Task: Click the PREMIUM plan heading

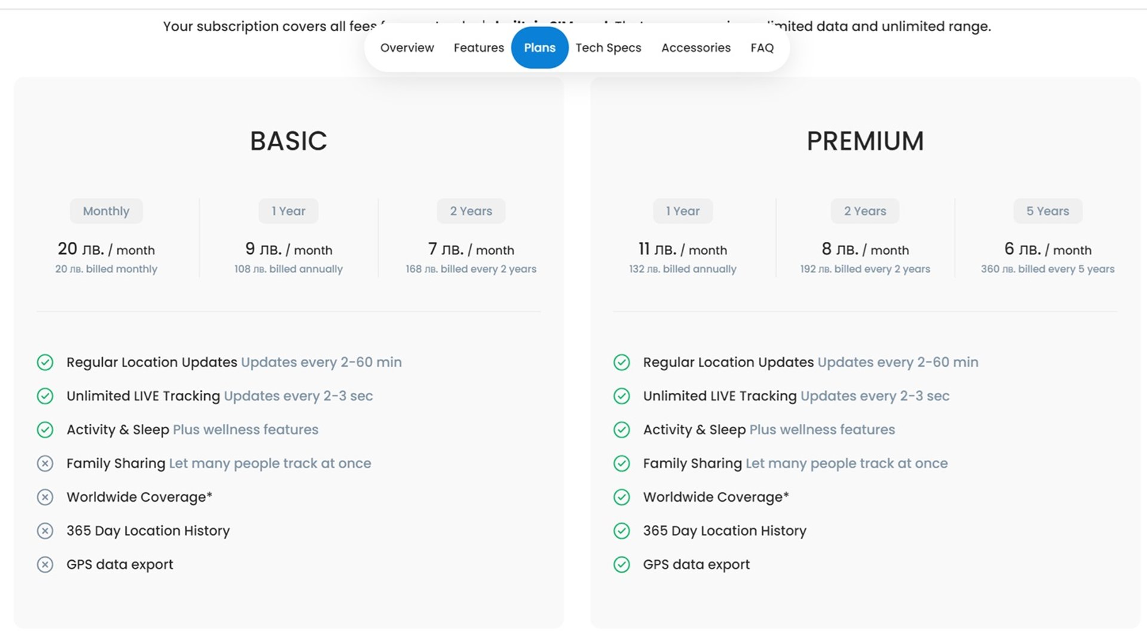Action: click(865, 141)
